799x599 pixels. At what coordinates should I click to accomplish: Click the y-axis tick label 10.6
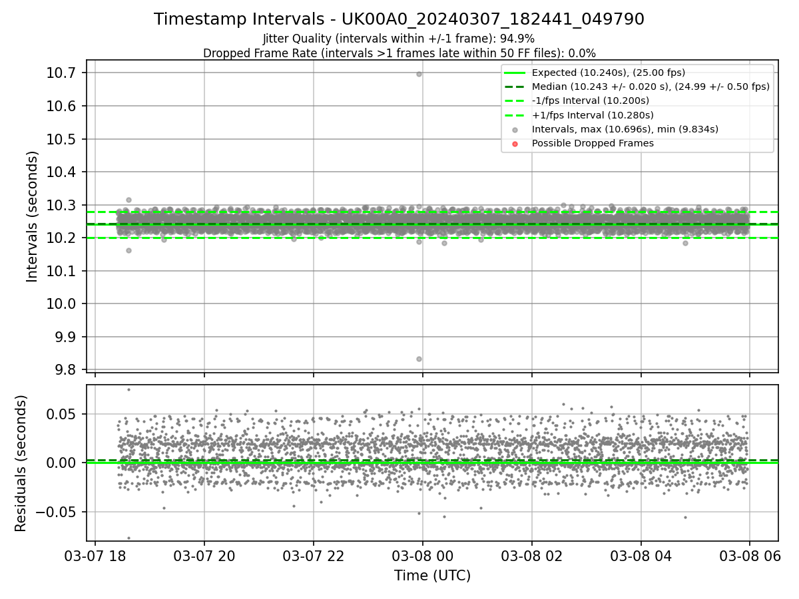(61, 106)
